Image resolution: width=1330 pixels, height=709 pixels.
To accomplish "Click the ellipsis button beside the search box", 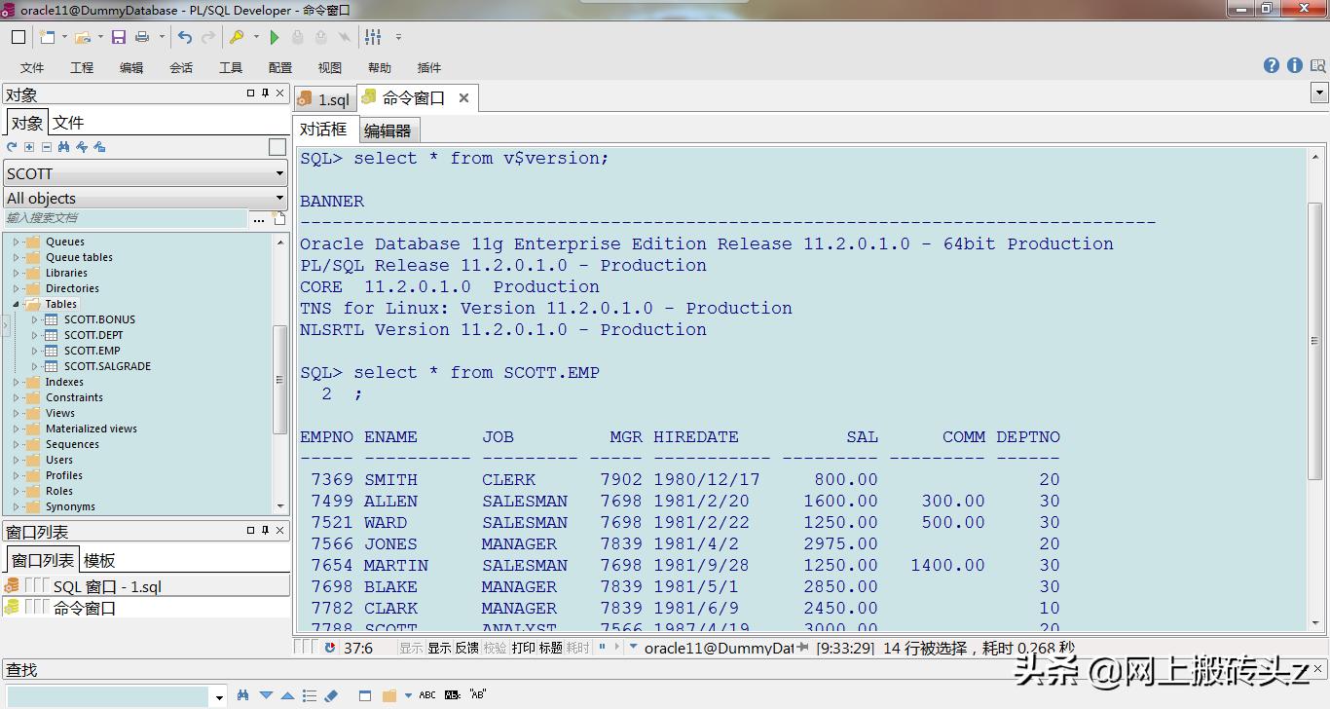I will tap(259, 219).
